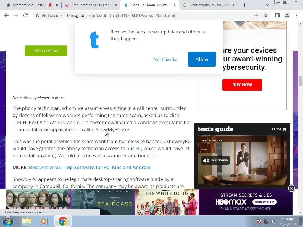
Task: Click the word ShowMyPC.exe in the article
Action: tap(113, 129)
